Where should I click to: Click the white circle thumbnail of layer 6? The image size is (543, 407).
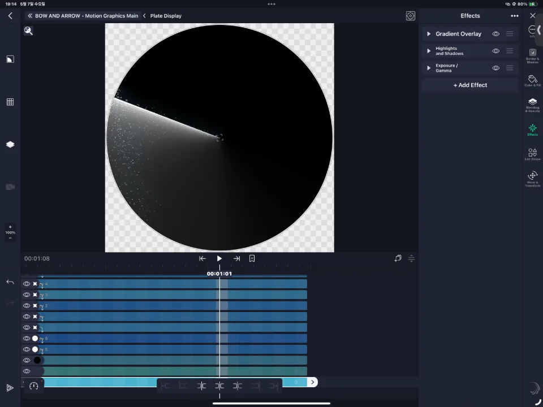[x=35, y=339]
